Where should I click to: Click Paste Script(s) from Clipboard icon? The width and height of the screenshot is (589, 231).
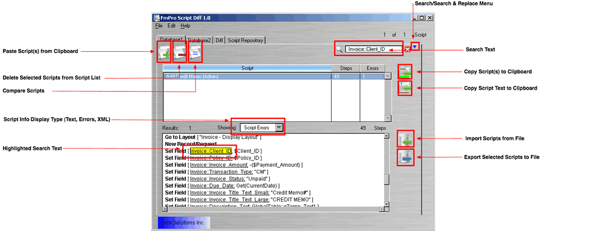164,52
